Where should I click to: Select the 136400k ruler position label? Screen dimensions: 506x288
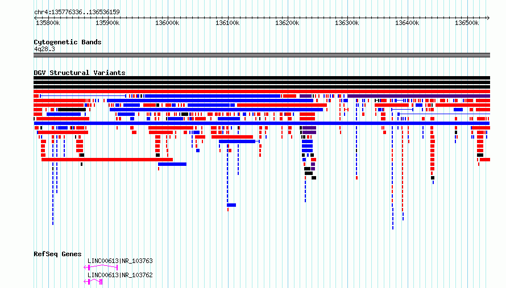click(407, 23)
